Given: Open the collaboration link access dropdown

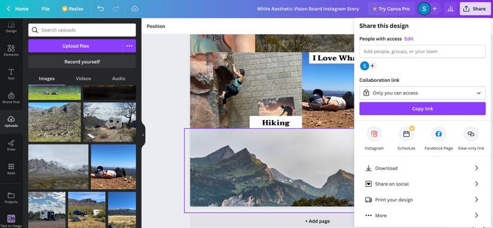Looking at the screenshot, I should tap(422, 93).
